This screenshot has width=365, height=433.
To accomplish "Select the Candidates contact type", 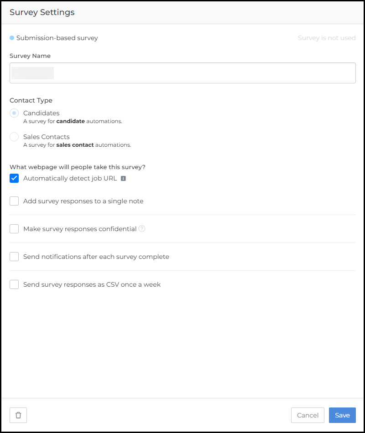I will [14, 113].
